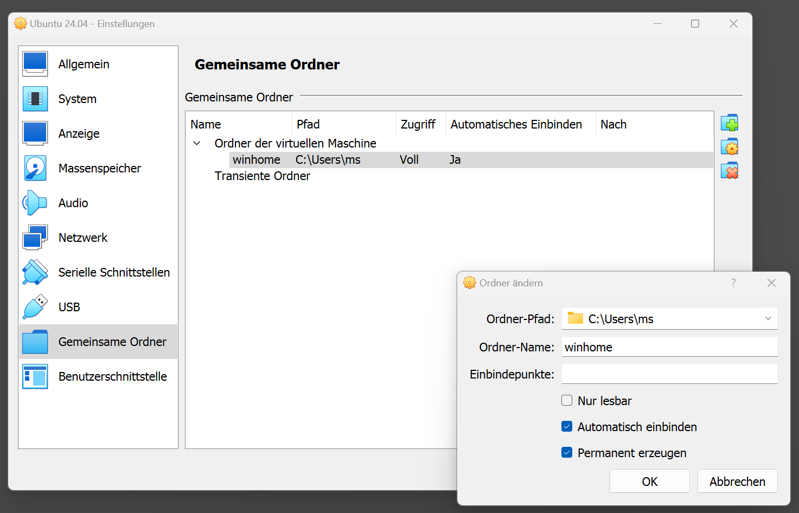The height and width of the screenshot is (513, 799).
Task: Select the winhome shared folder row
Action: pyautogui.click(x=471, y=159)
